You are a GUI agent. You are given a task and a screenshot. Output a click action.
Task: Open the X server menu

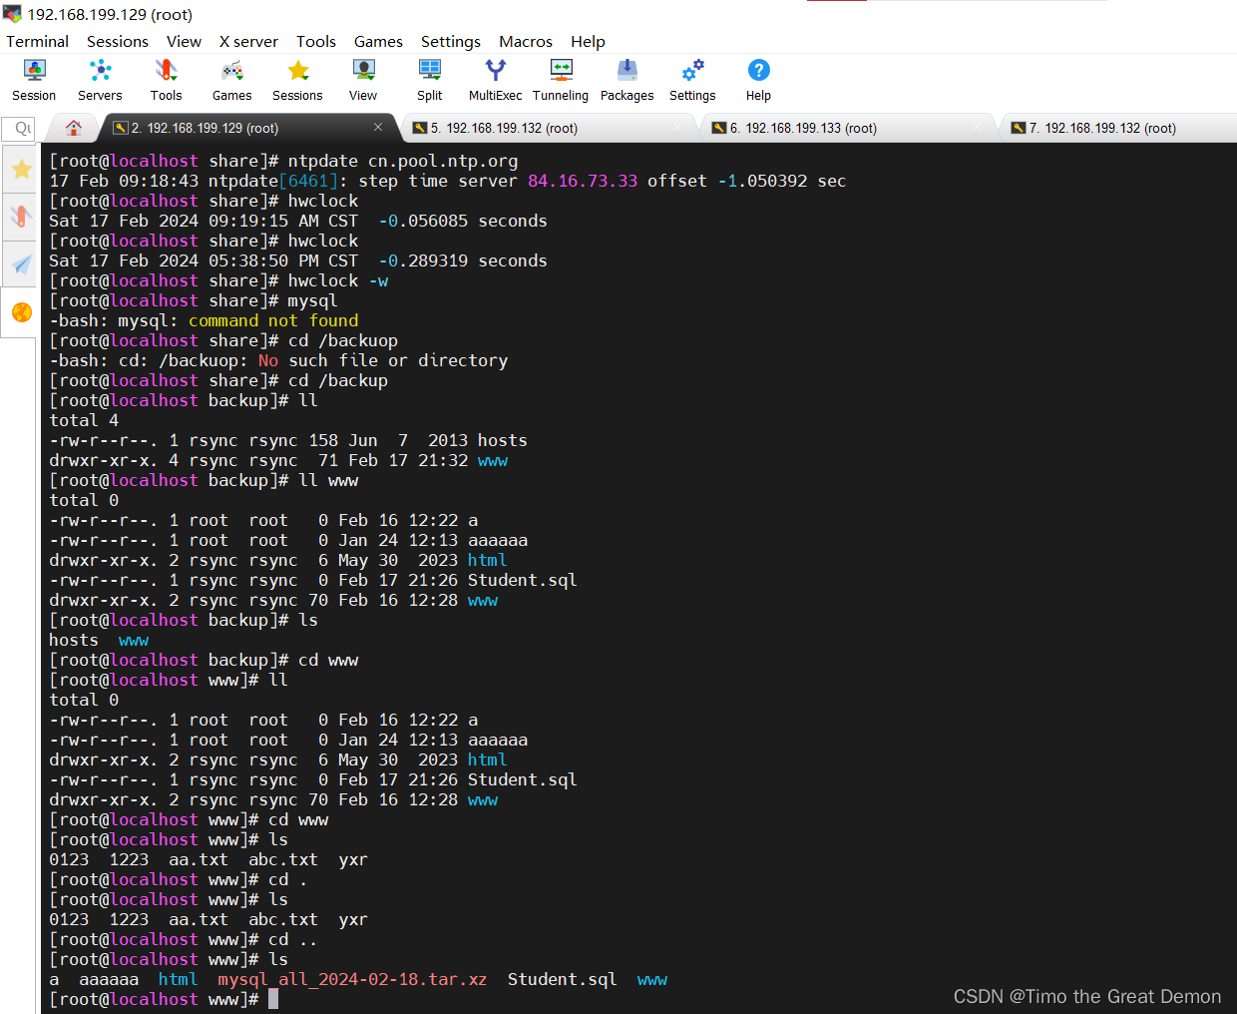[248, 41]
